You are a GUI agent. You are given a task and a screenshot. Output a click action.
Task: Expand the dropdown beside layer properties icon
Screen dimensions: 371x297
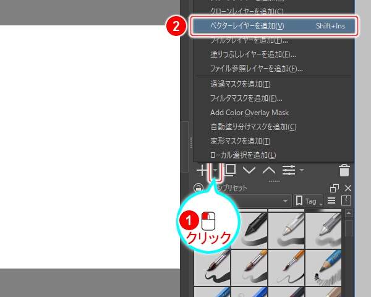(302, 170)
